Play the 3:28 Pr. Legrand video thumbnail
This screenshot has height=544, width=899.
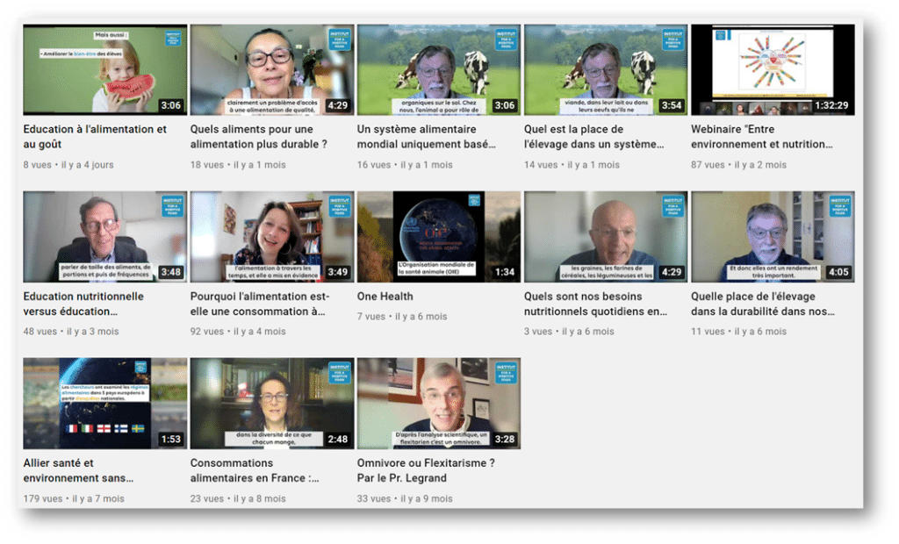click(438, 404)
